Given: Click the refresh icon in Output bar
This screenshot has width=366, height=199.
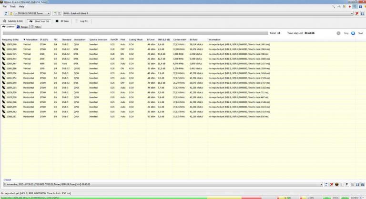Looking at the screenshot, I should (326, 184).
